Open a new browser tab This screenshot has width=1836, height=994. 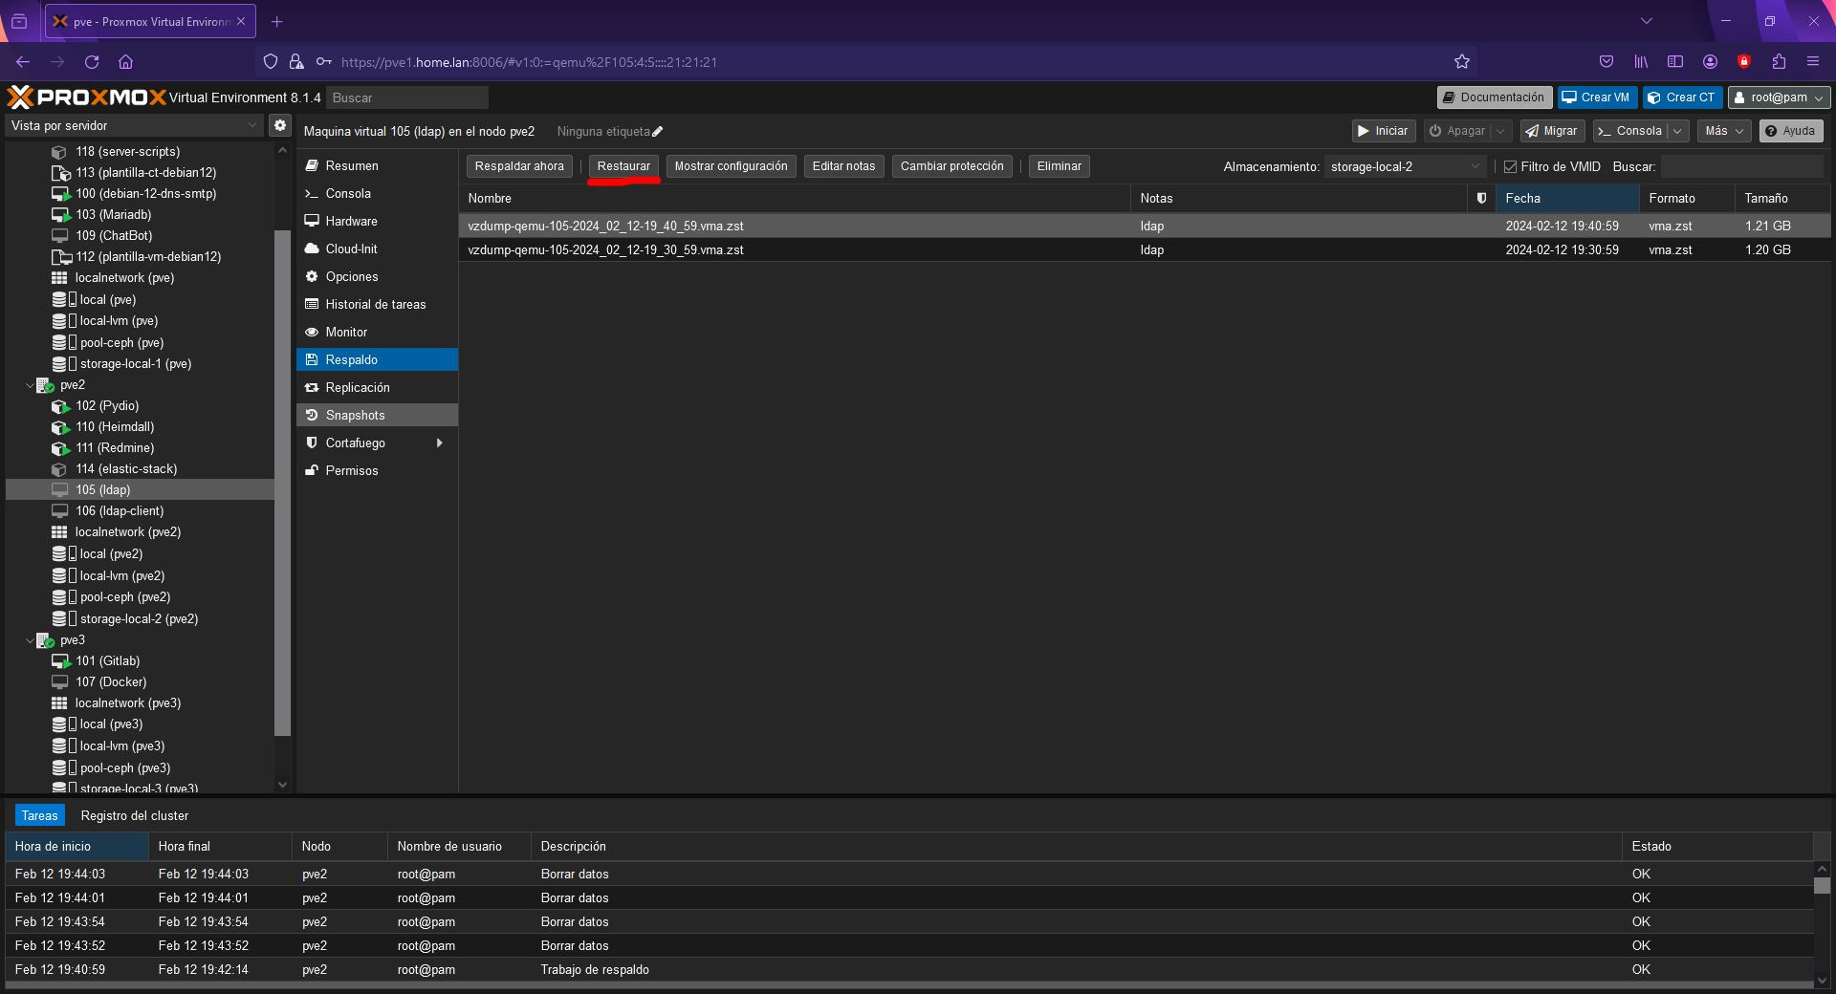tap(276, 21)
